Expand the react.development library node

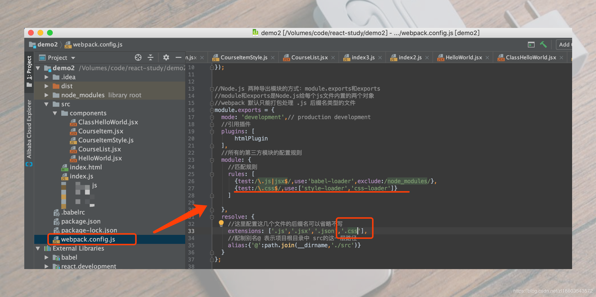[46, 266]
